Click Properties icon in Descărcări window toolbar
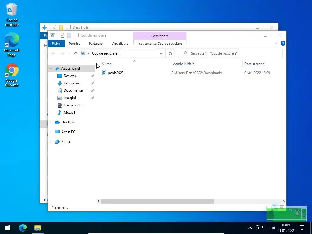The height and width of the screenshot is (234, 312). click(55, 27)
